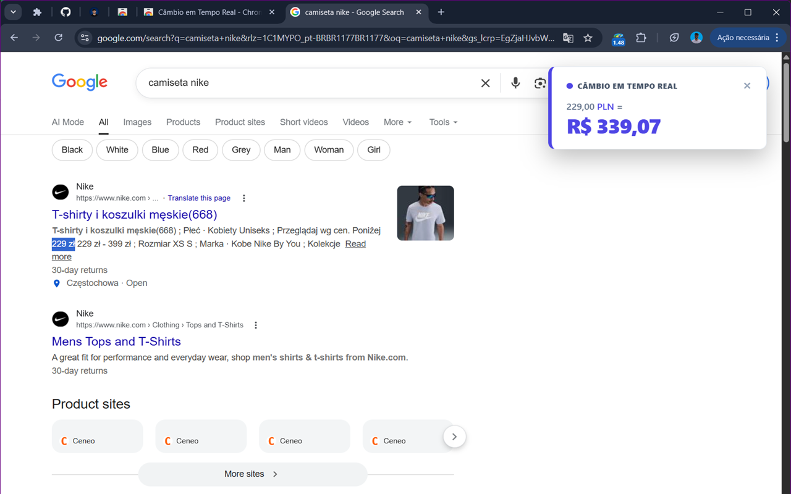Click the Nike logo of first result
The image size is (791, 494).
click(x=61, y=192)
